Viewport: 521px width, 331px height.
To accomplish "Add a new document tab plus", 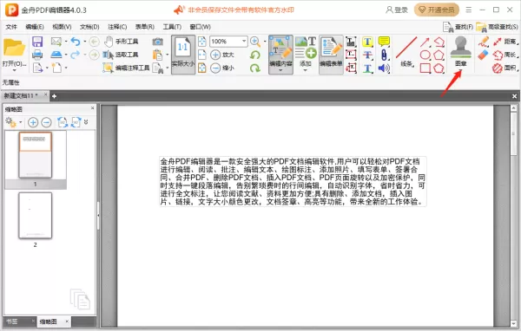I will (54, 96).
